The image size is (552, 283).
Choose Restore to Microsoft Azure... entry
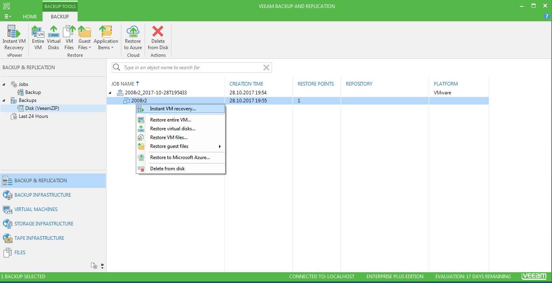(x=180, y=157)
